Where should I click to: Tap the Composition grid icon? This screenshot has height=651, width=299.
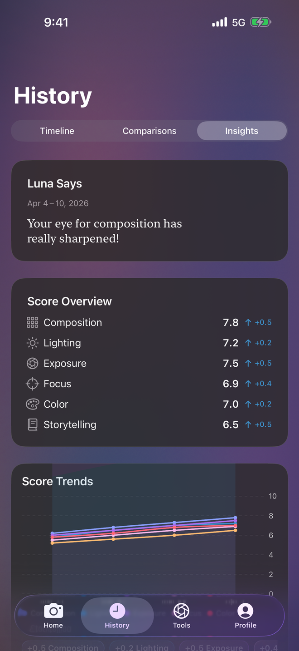click(x=33, y=322)
